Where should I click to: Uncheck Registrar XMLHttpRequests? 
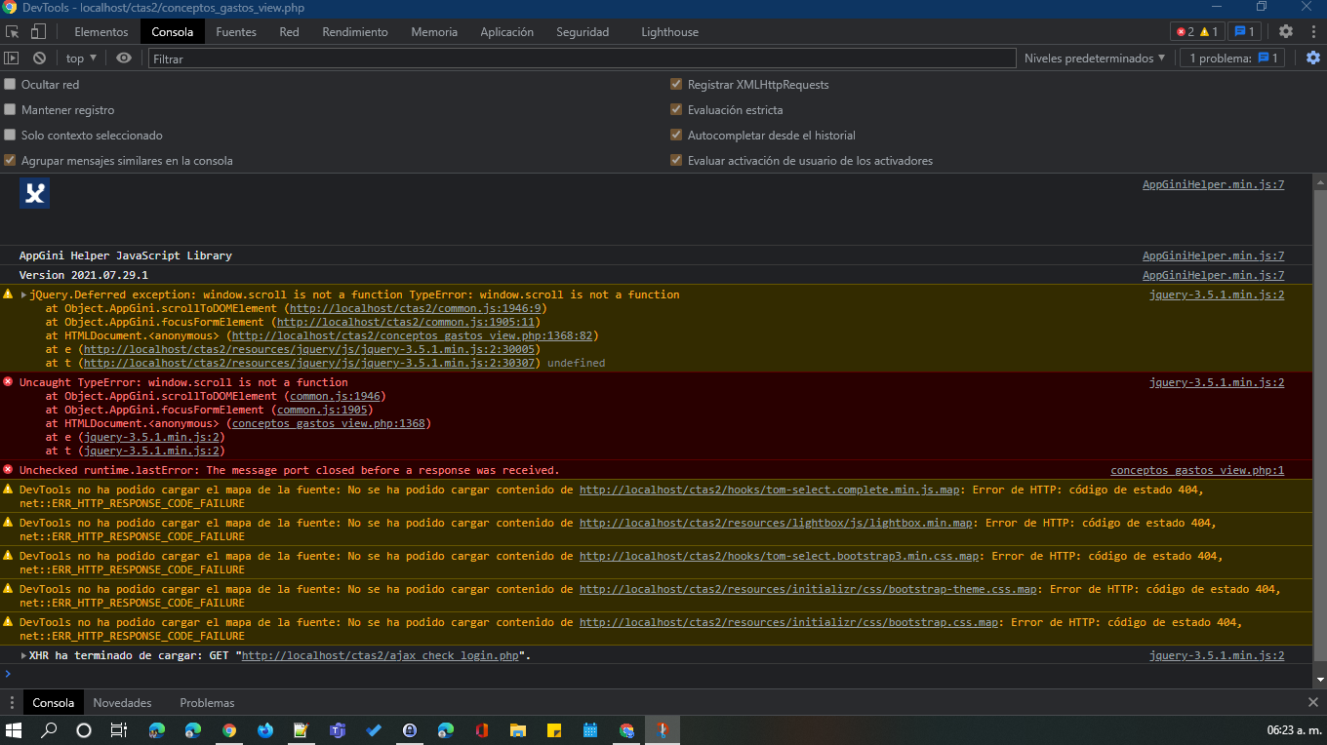(676, 85)
